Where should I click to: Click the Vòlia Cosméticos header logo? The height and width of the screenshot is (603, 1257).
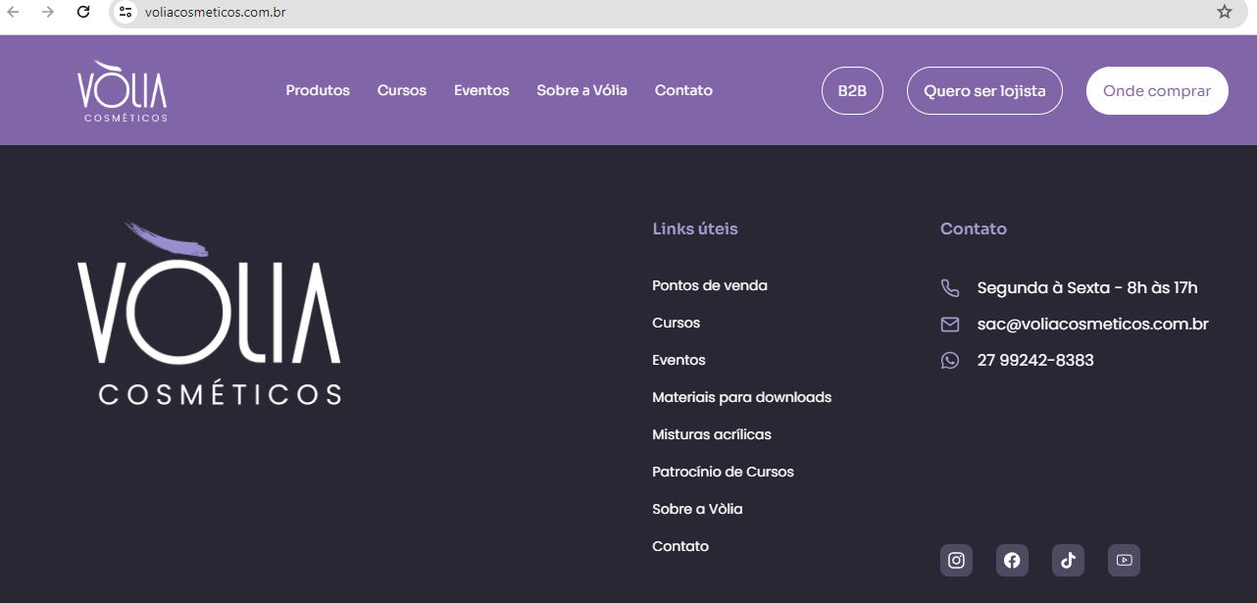[x=123, y=91]
